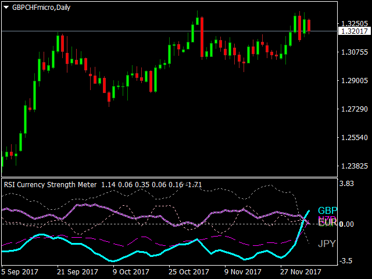372x279 pixels.
Task: Click the GBP currency label
Action: [327, 210]
